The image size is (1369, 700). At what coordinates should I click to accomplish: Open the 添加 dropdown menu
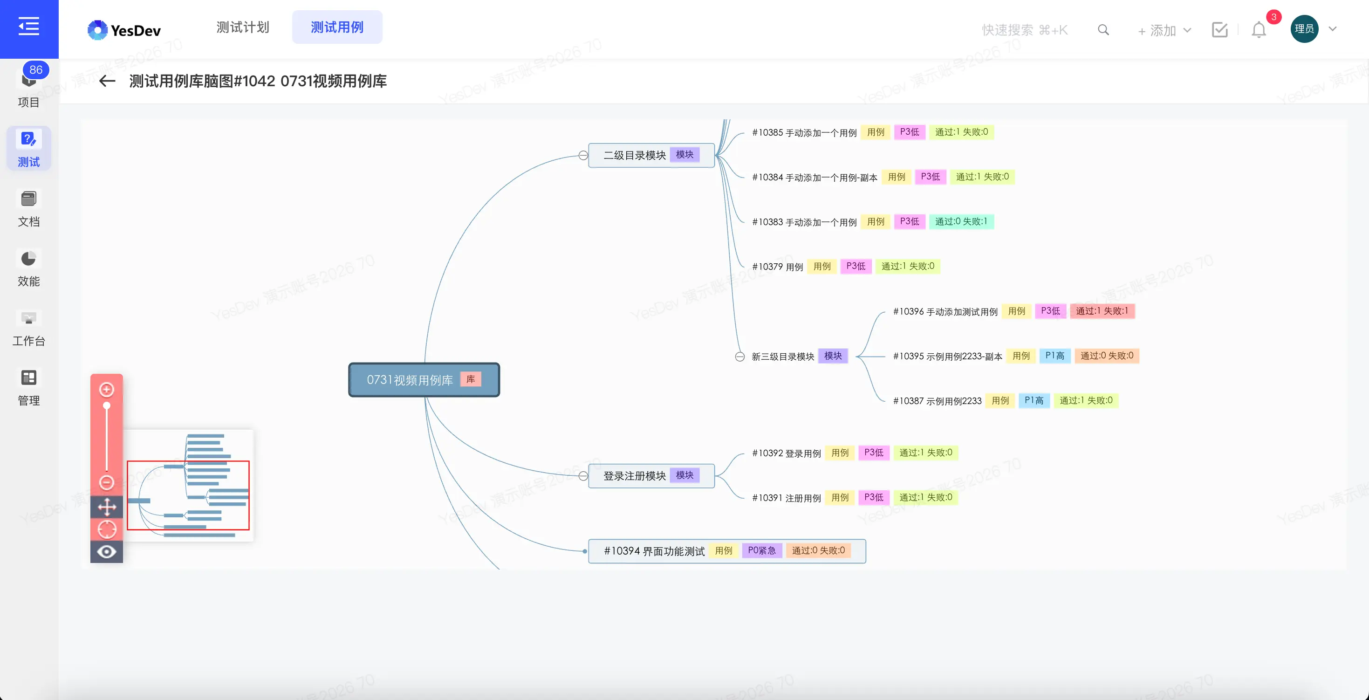1164,30
